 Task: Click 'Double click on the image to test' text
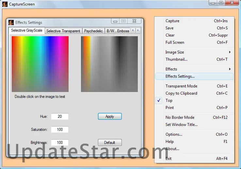click(40, 97)
